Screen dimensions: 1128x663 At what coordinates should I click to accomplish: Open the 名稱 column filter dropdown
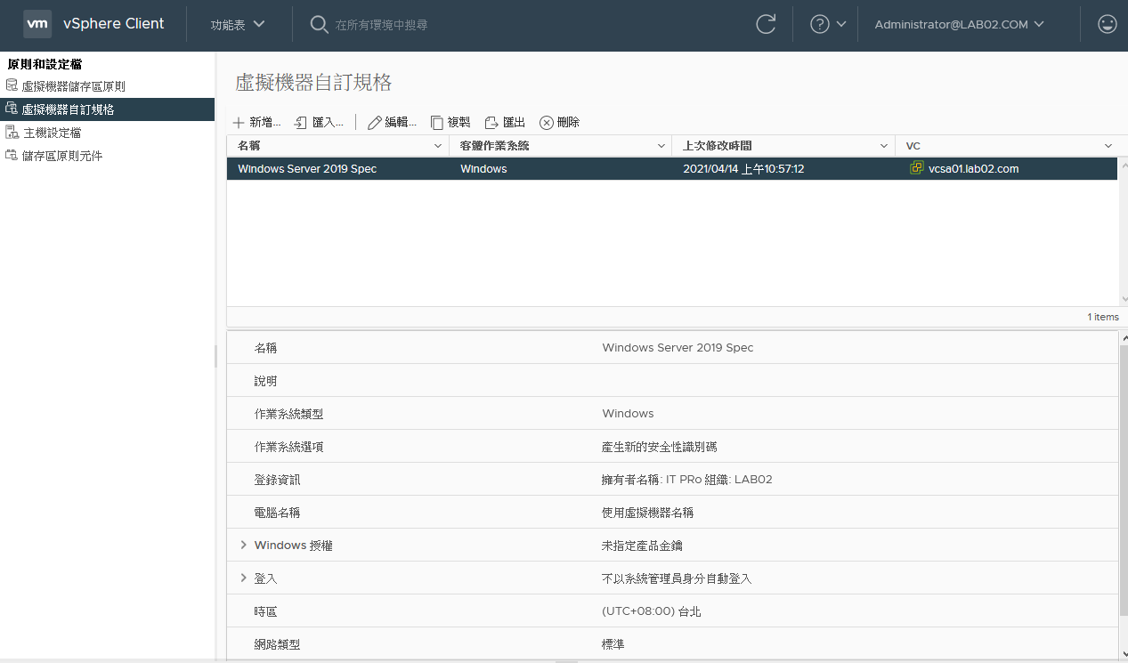point(438,146)
